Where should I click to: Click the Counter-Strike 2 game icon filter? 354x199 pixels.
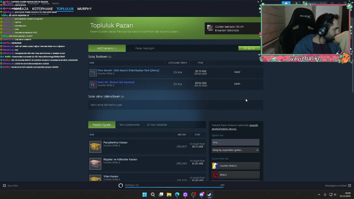pos(215,166)
